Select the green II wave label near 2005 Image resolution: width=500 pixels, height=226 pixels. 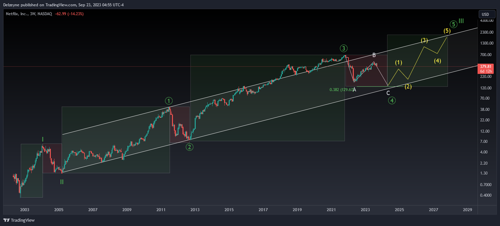click(x=62, y=182)
